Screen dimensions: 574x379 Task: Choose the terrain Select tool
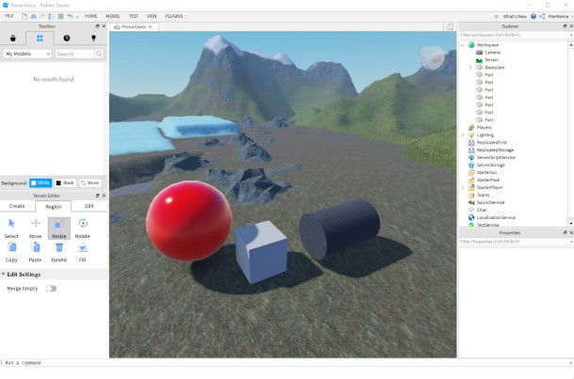pyautogui.click(x=11, y=229)
